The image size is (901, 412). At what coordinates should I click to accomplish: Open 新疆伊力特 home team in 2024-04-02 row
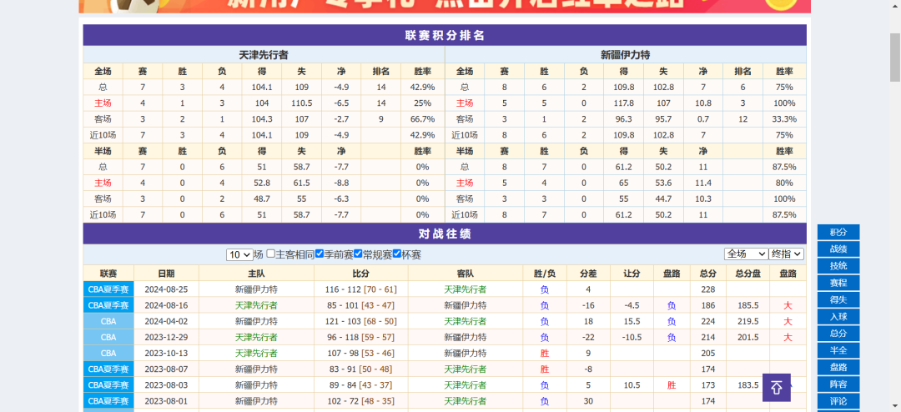pyautogui.click(x=256, y=321)
